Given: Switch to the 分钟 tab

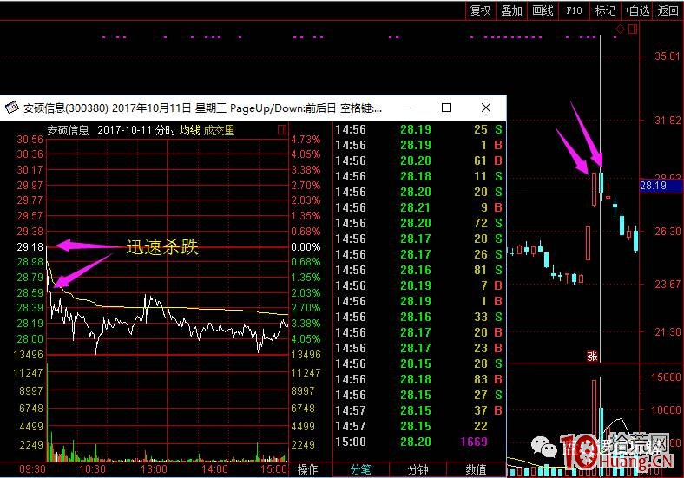Looking at the screenshot, I should pos(418,469).
